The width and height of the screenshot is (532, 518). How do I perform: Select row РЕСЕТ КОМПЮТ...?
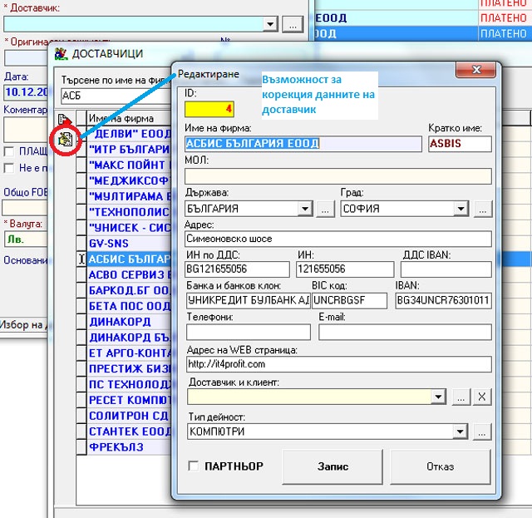[x=130, y=400]
